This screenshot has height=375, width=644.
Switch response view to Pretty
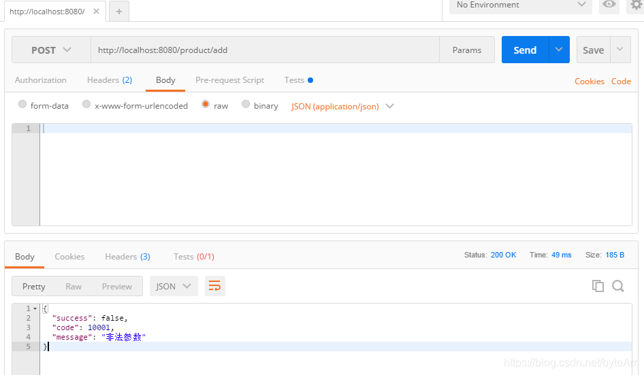(33, 286)
